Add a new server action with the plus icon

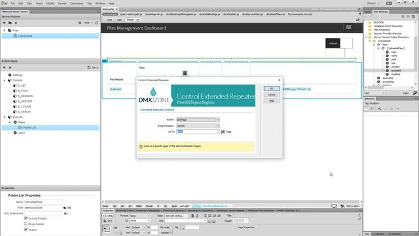4,23
